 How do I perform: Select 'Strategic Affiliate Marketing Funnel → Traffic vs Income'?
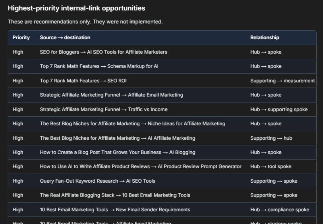pyautogui.click(x=103, y=109)
